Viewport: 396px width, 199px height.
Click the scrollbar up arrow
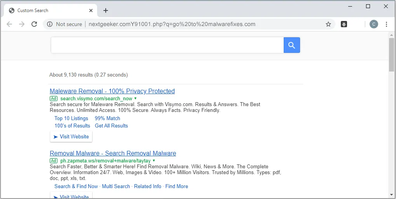coord(391,35)
